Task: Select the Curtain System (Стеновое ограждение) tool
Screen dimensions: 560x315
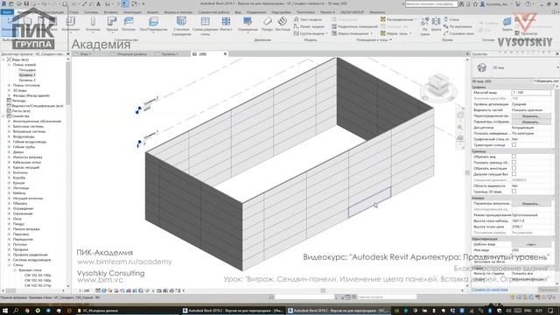Action: 181,25
